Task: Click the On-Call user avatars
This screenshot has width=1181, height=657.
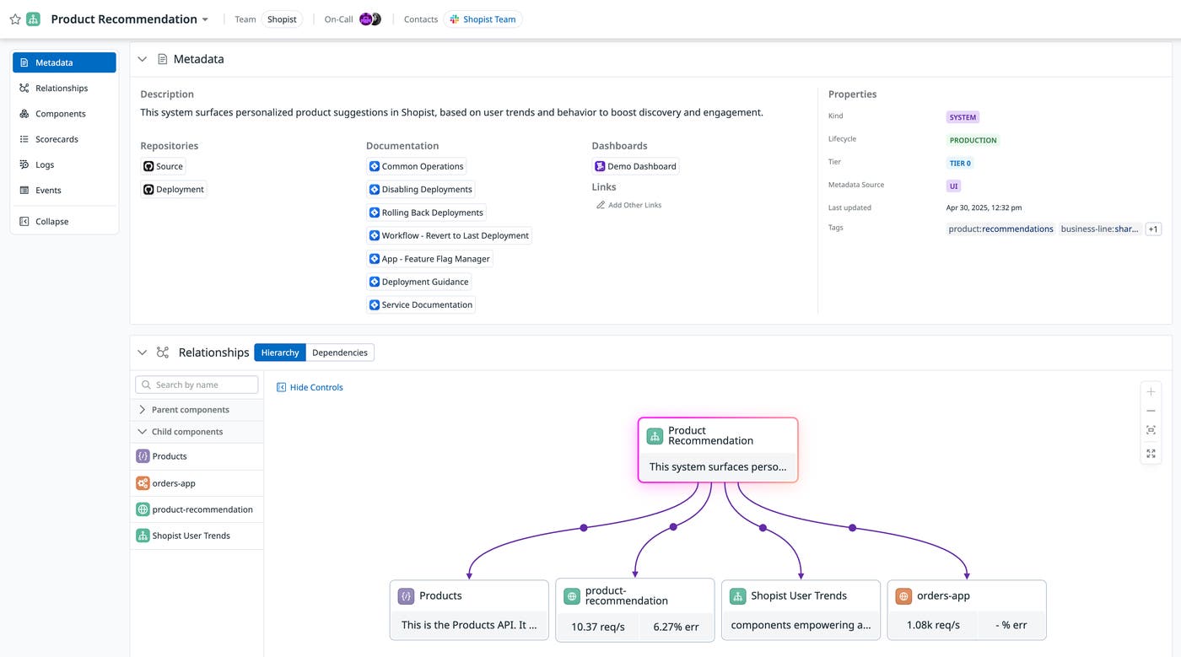Action: [x=370, y=19]
